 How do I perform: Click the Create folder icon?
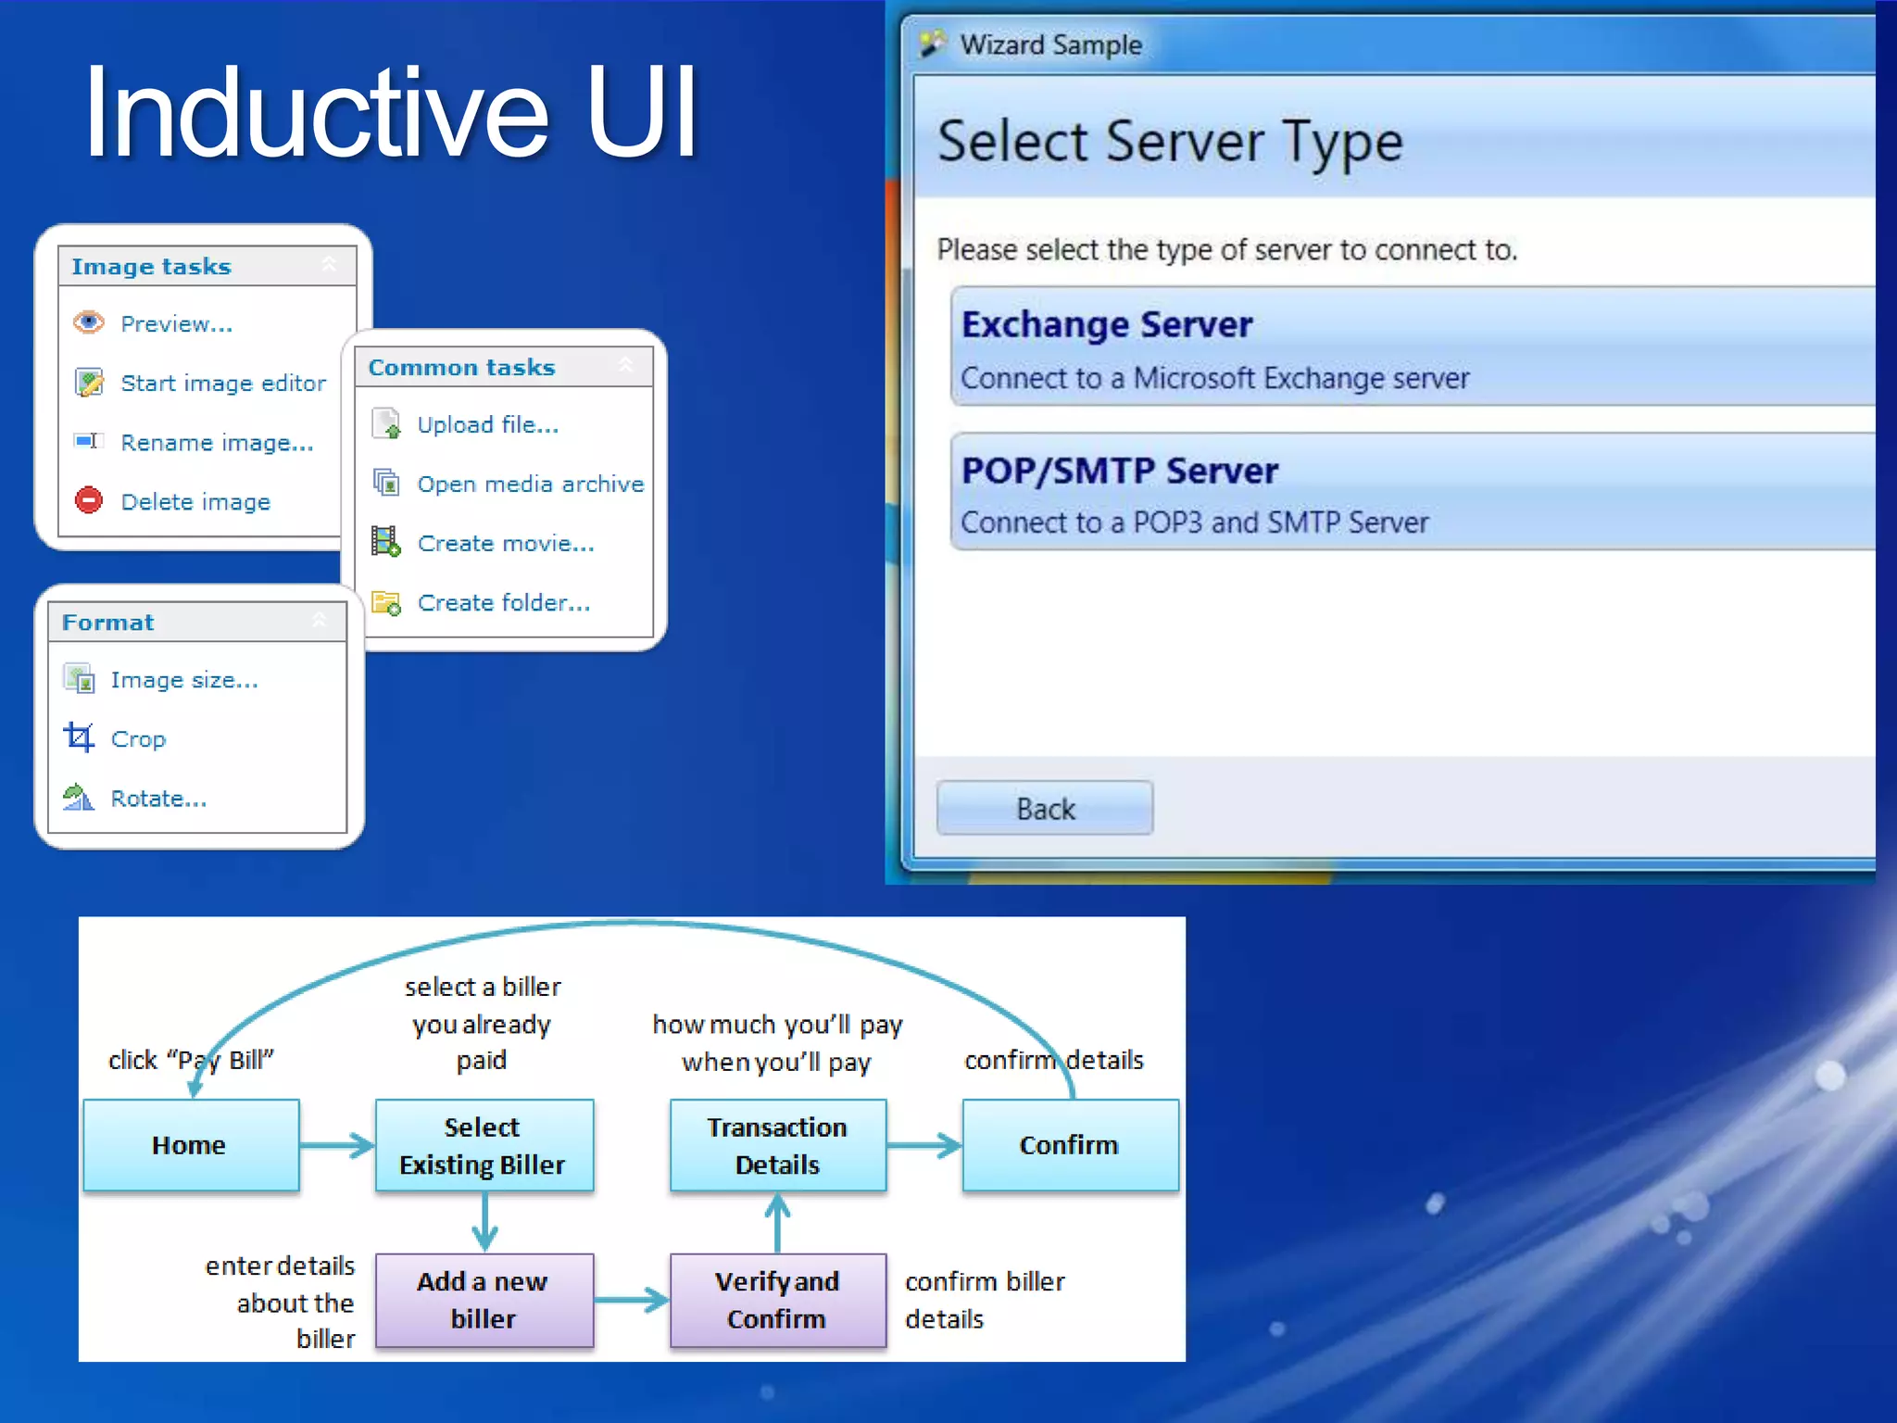(x=386, y=602)
